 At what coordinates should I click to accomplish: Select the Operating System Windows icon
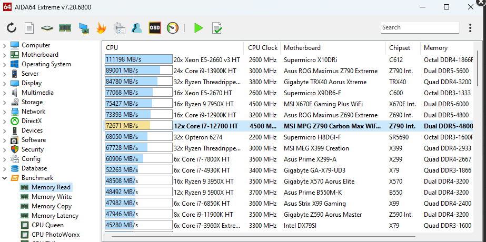pyautogui.click(x=15, y=64)
